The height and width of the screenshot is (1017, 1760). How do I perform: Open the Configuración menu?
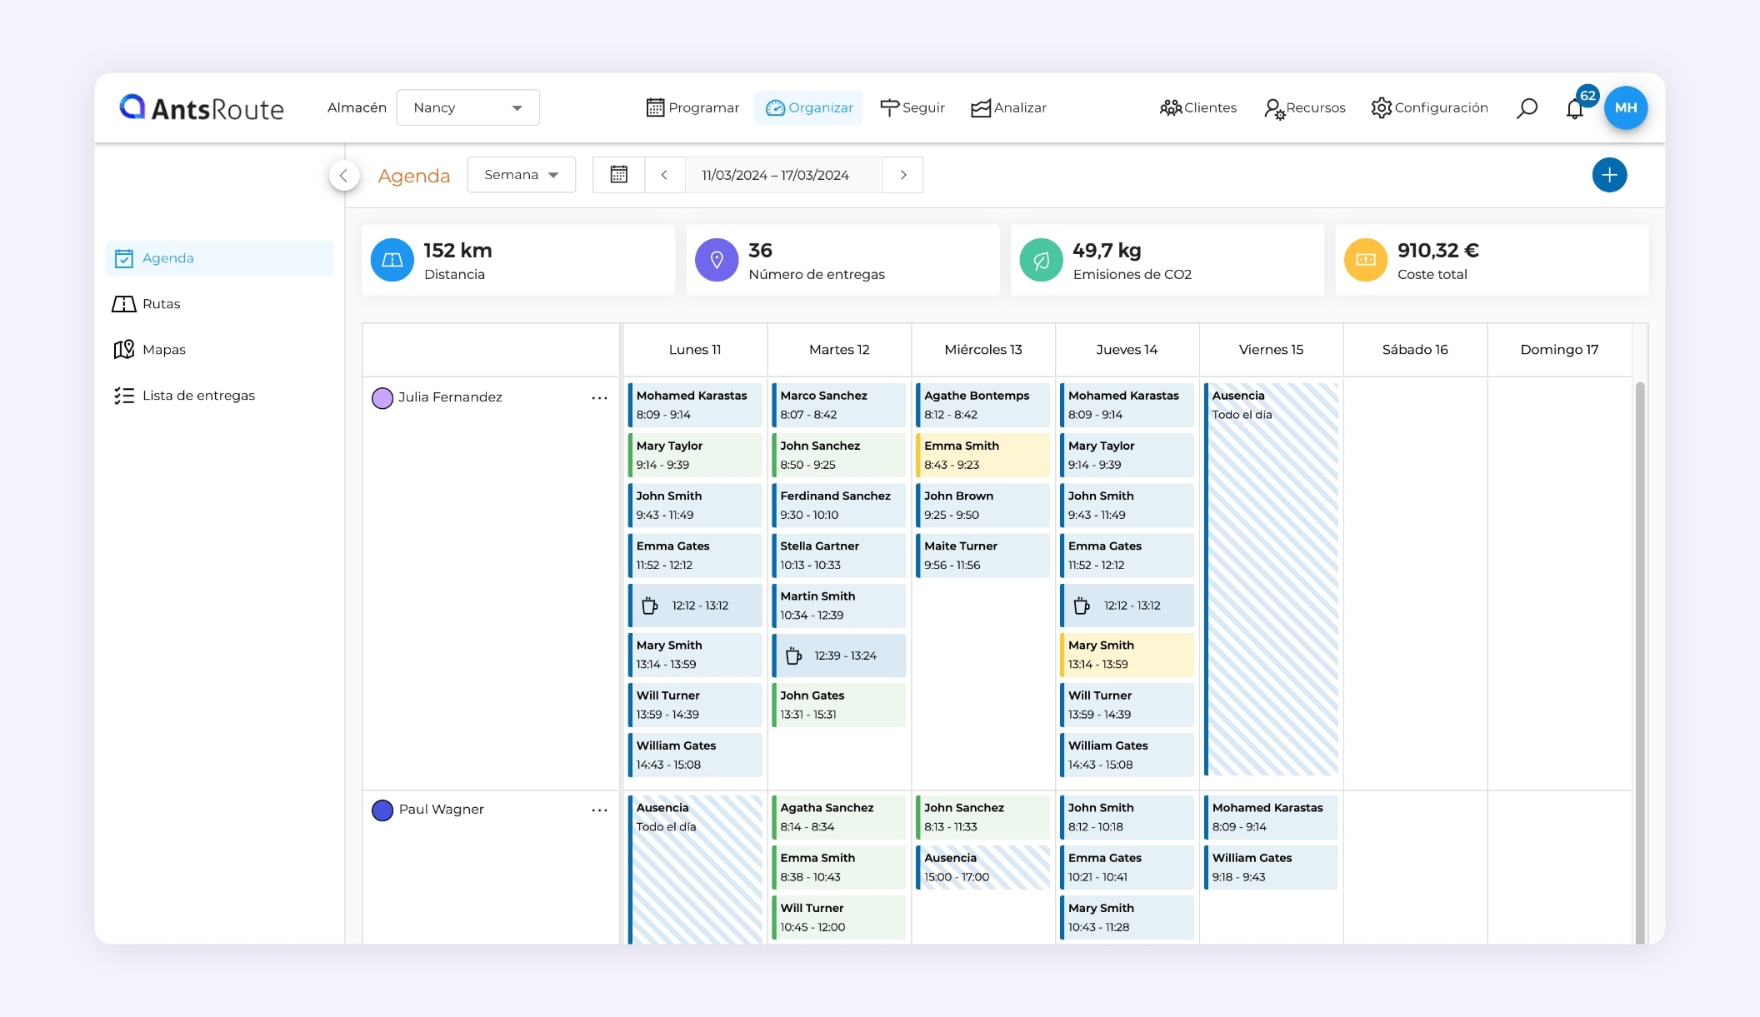[x=1381, y=107]
